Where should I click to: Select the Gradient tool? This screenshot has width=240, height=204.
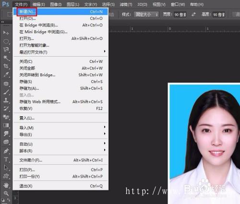click(6, 125)
